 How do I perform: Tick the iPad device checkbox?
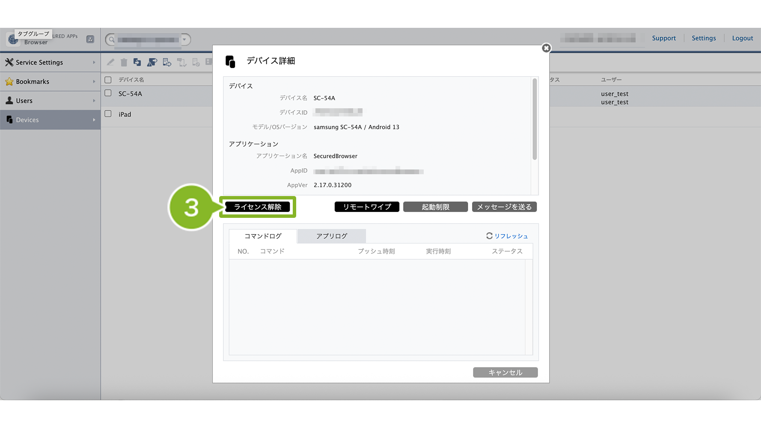coord(108,114)
